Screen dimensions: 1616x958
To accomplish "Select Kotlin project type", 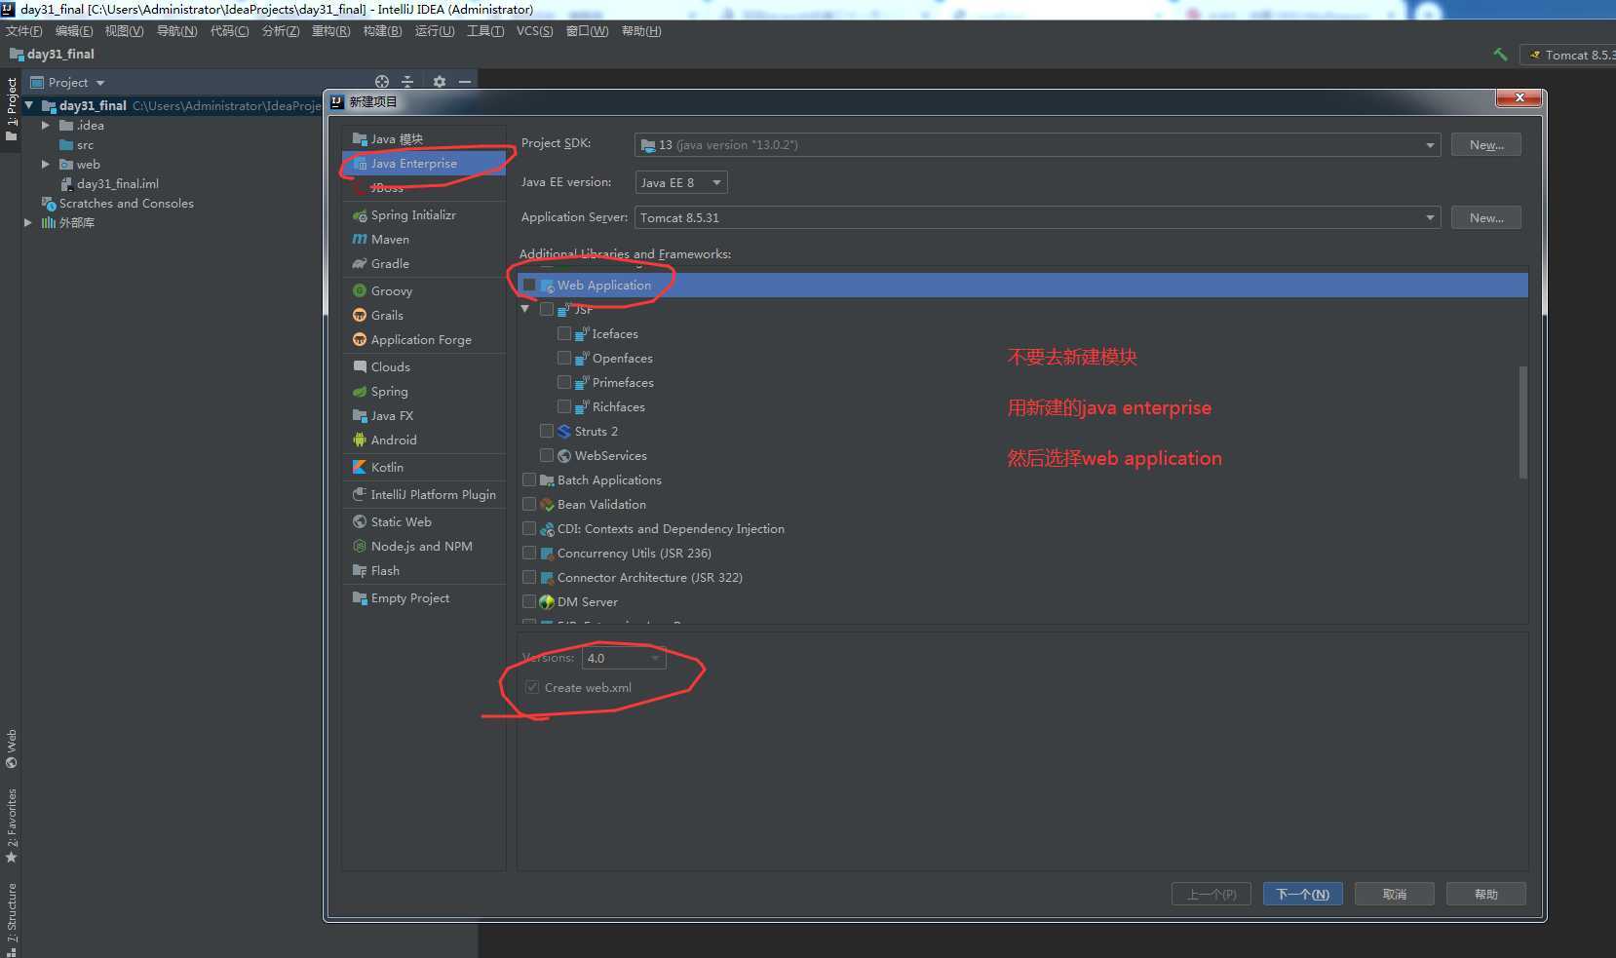I will tap(387, 467).
